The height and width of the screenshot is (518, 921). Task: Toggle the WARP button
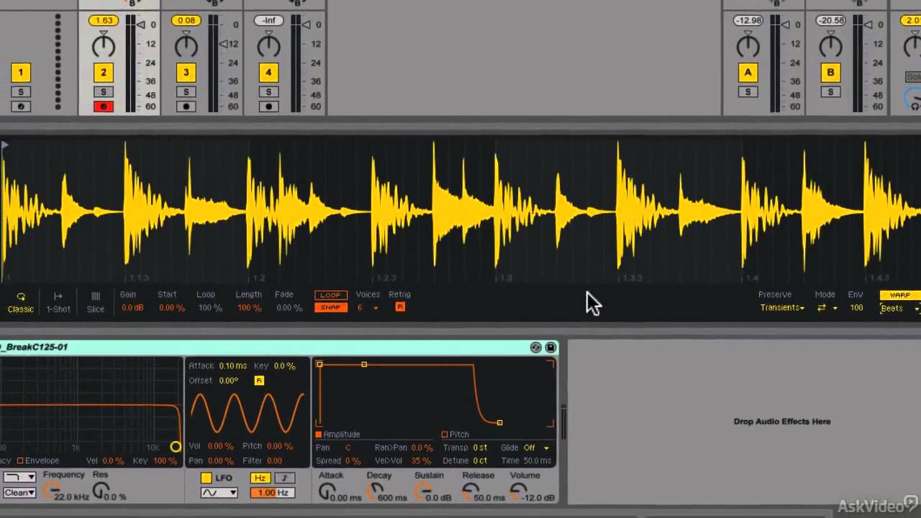point(899,295)
